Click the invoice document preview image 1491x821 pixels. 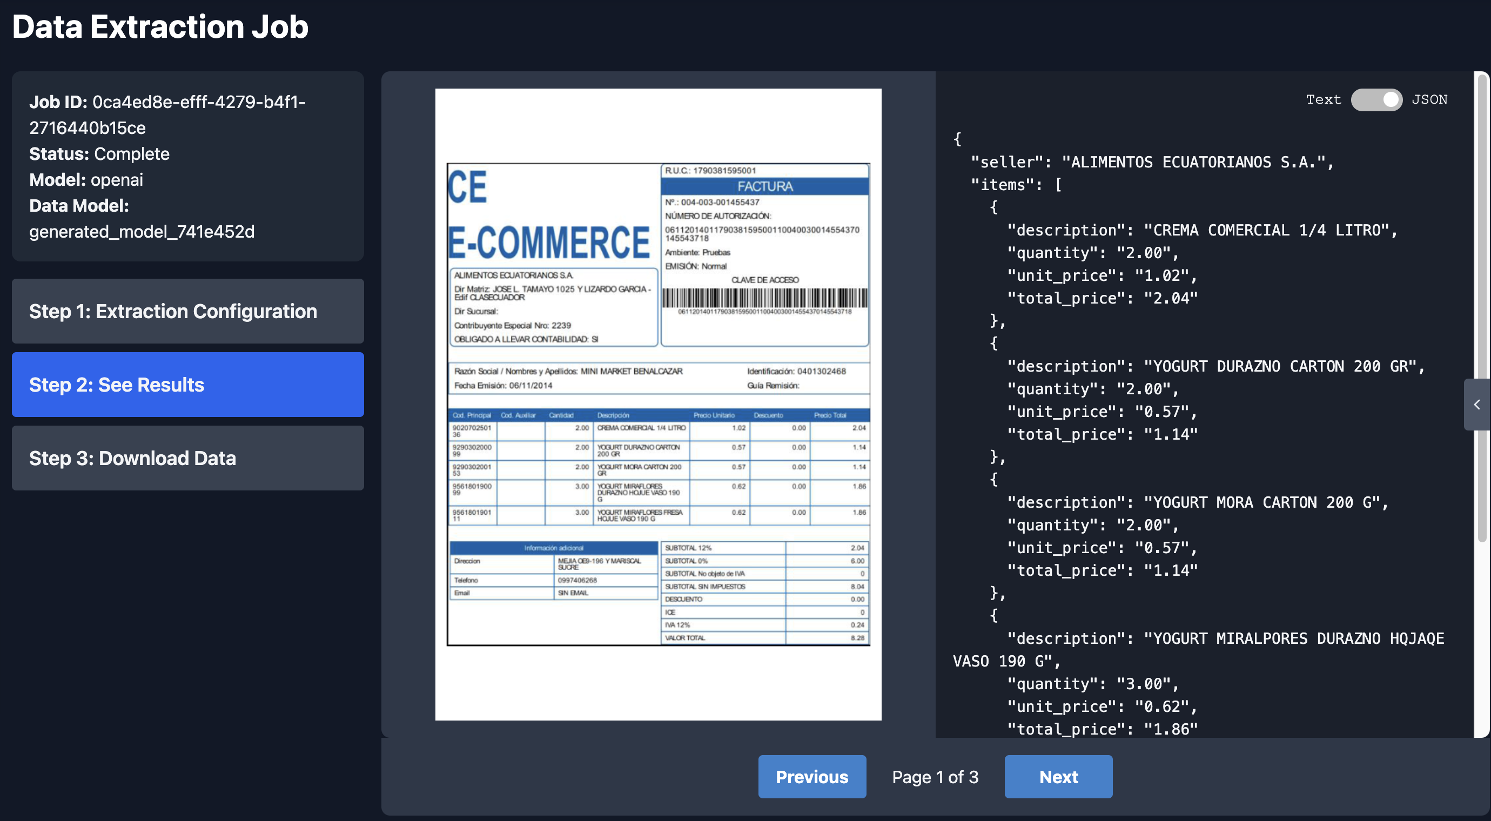point(658,404)
